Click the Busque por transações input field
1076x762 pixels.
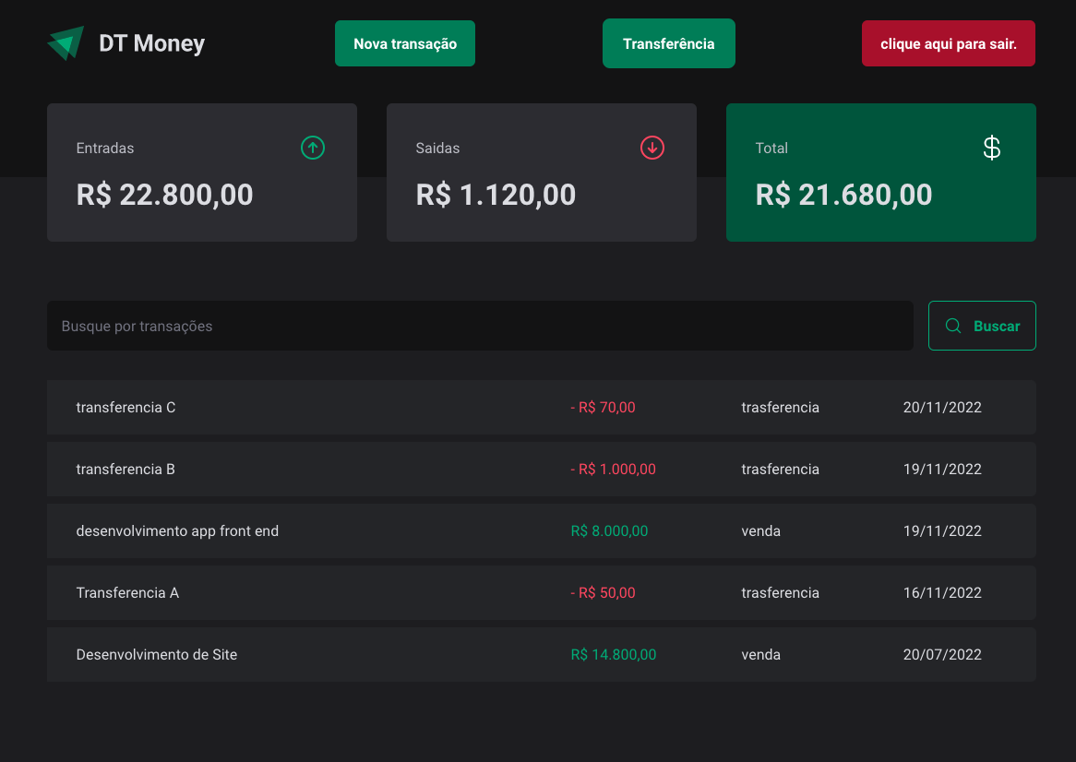coord(480,326)
